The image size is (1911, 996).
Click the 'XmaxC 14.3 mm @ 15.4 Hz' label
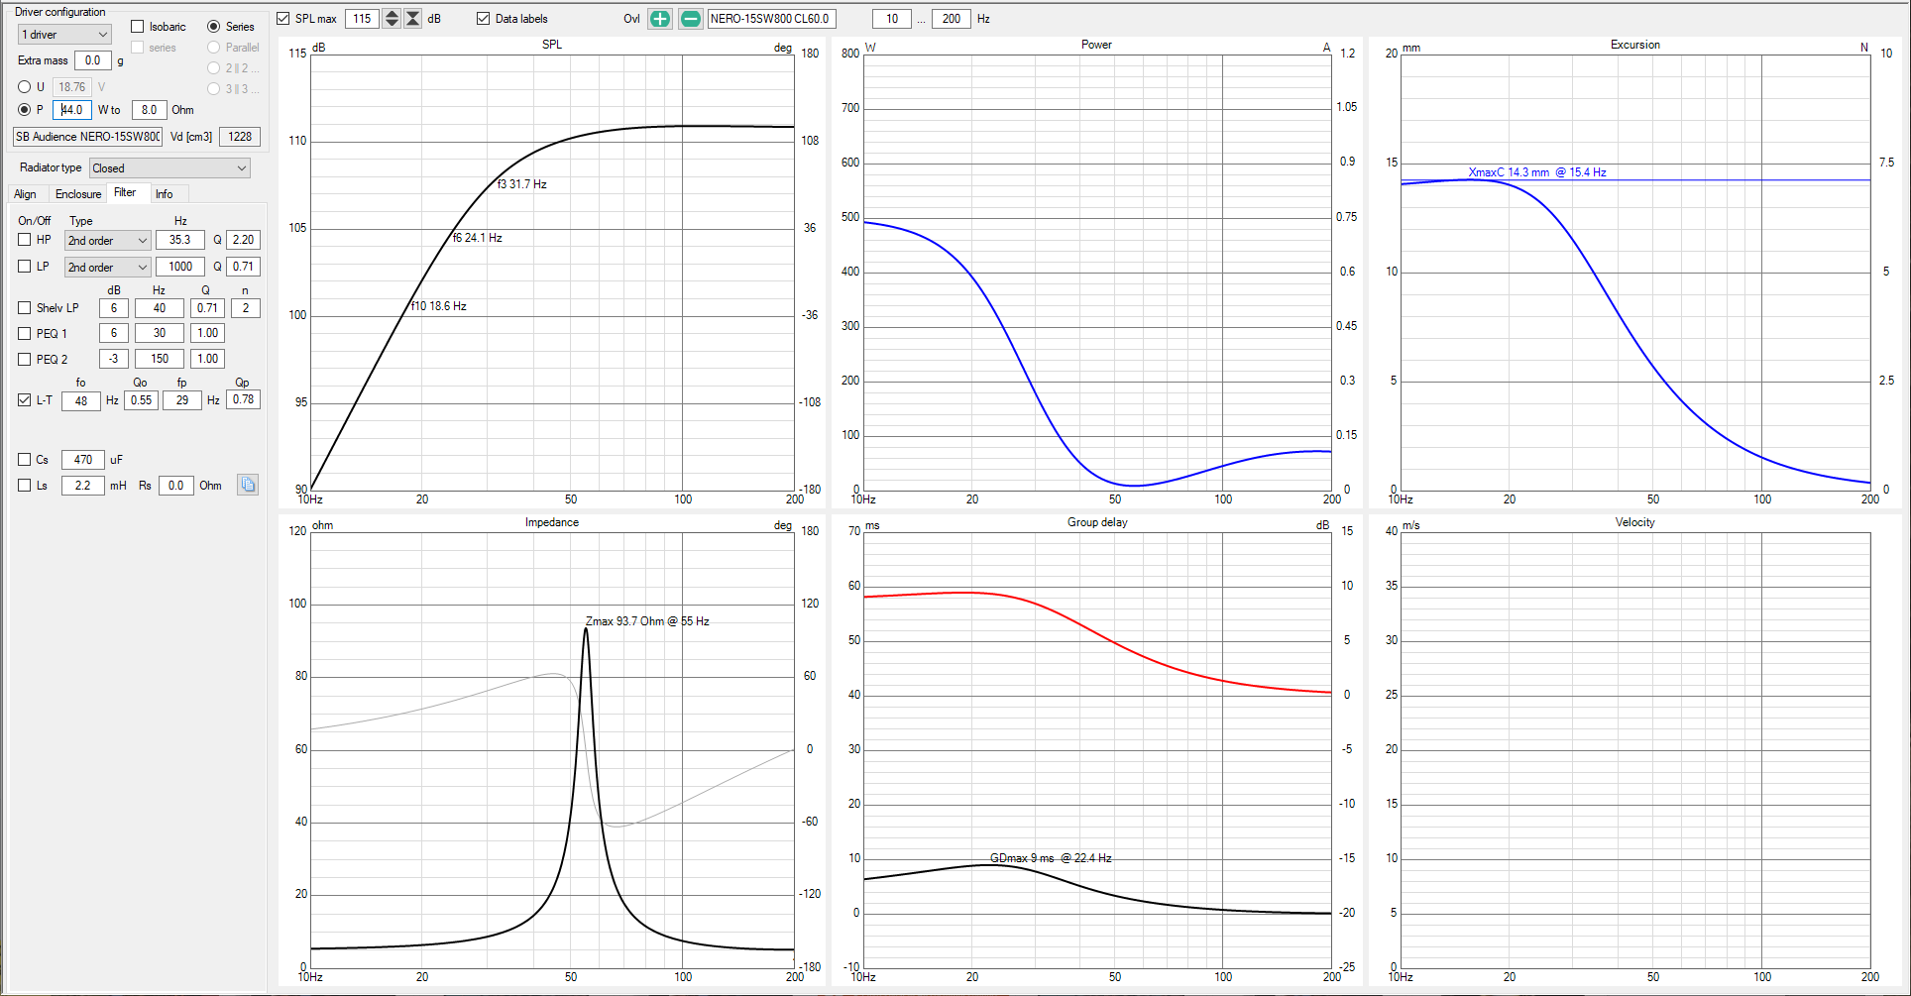point(1537,172)
